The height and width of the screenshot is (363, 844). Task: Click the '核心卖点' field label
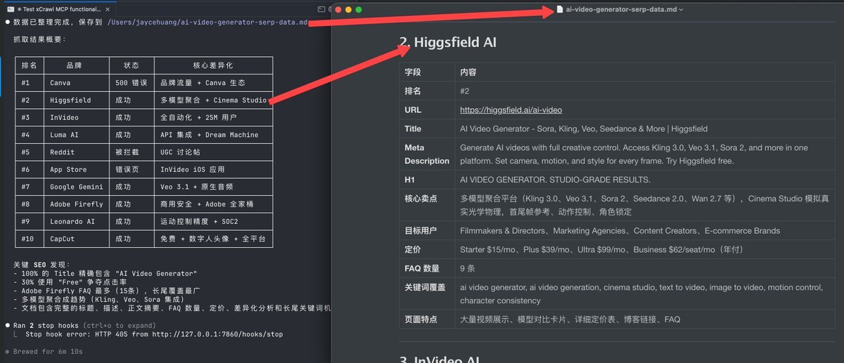point(421,199)
